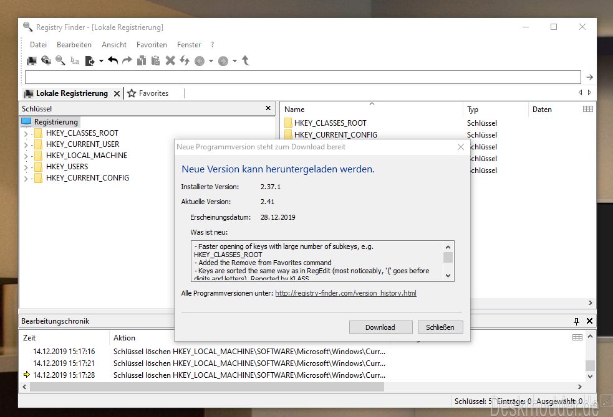
Task: Open the ? help menu
Action: click(x=212, y=45)
